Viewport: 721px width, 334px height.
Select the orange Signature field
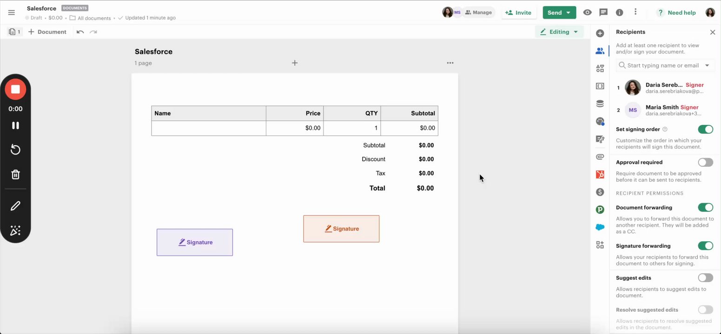pyautogui.click(x=341, y=229)
